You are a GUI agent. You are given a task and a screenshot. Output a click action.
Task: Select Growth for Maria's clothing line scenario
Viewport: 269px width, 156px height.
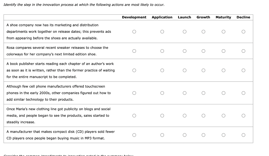click(x=203, y=115)
